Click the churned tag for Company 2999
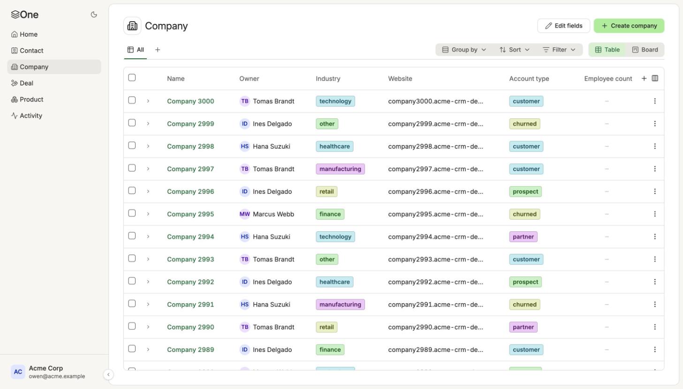Viewport: 683px width, 389px height. [524, 124]
